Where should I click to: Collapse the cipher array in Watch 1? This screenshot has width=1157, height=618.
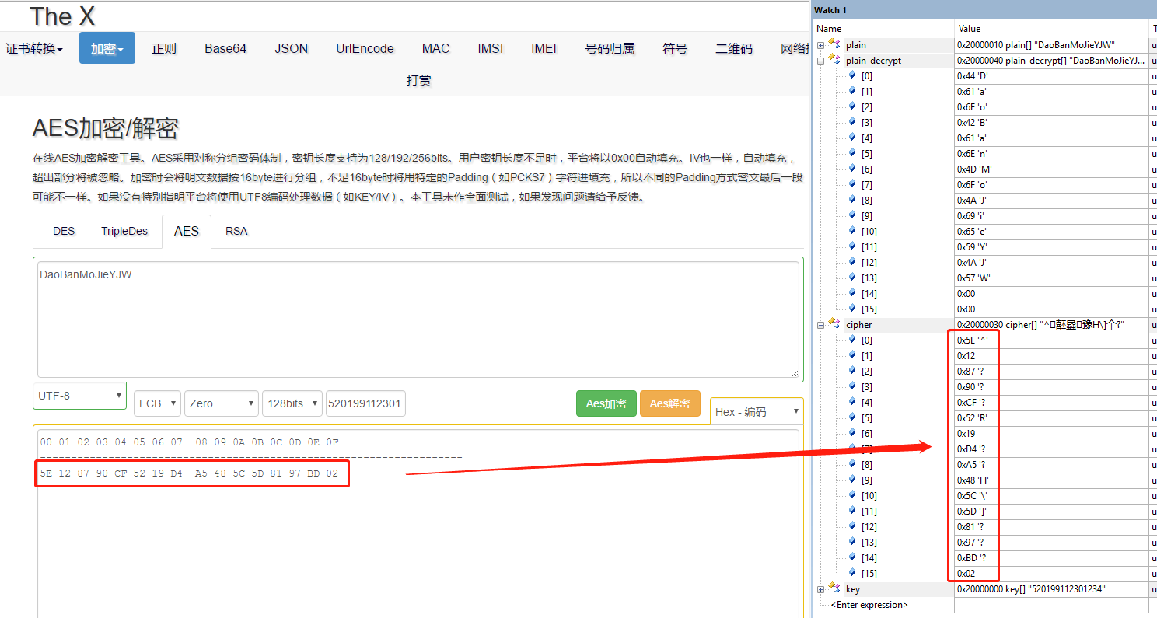(821, 324)
